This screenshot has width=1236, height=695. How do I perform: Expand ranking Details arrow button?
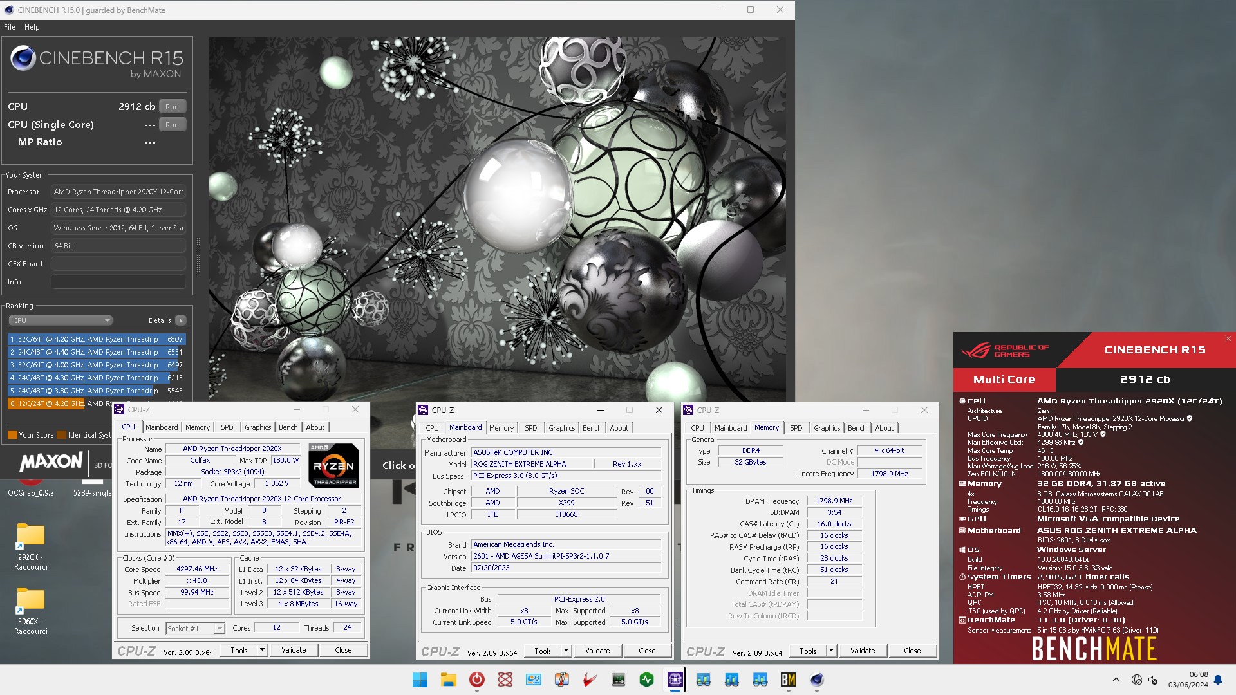click(x=181, y=320)
